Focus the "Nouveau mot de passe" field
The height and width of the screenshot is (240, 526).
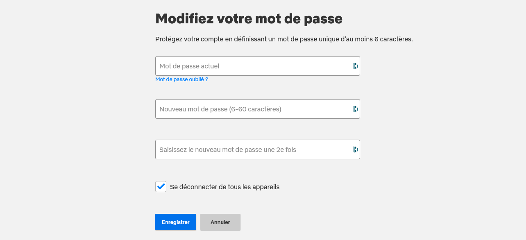click(x=246, y=109)
